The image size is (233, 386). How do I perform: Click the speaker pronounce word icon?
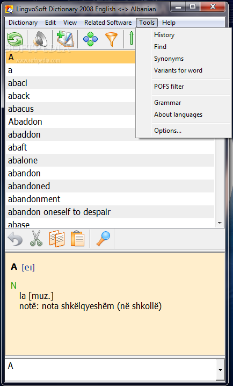tap(40, 39)
